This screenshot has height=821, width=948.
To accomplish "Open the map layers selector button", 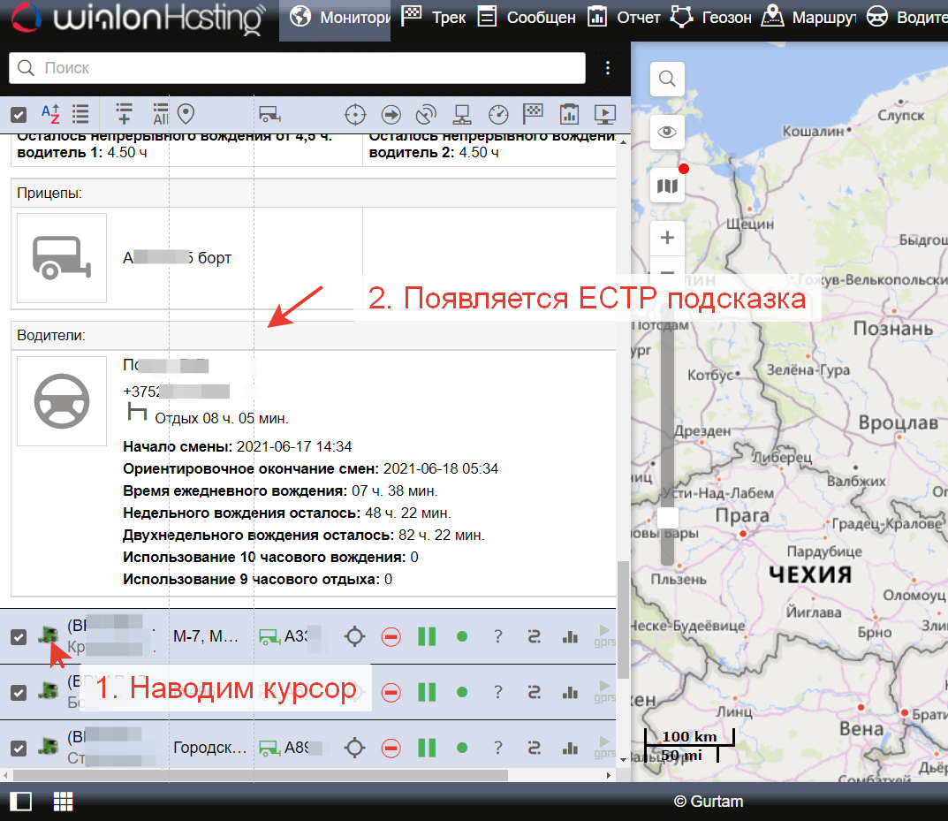I will [667, 186].
